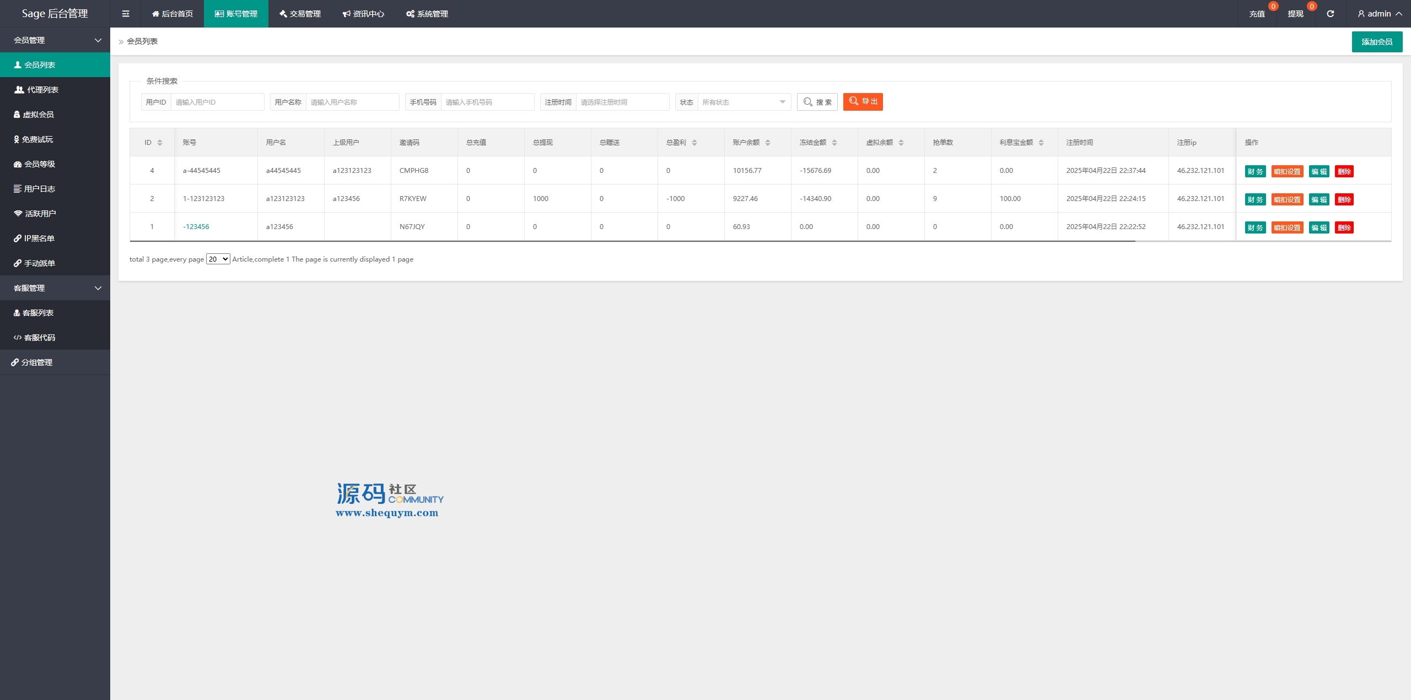This screenshot has width=1411, height=700.
Task: Click 导出 export button
Action: pyautogui.click(x=863, y=102)
